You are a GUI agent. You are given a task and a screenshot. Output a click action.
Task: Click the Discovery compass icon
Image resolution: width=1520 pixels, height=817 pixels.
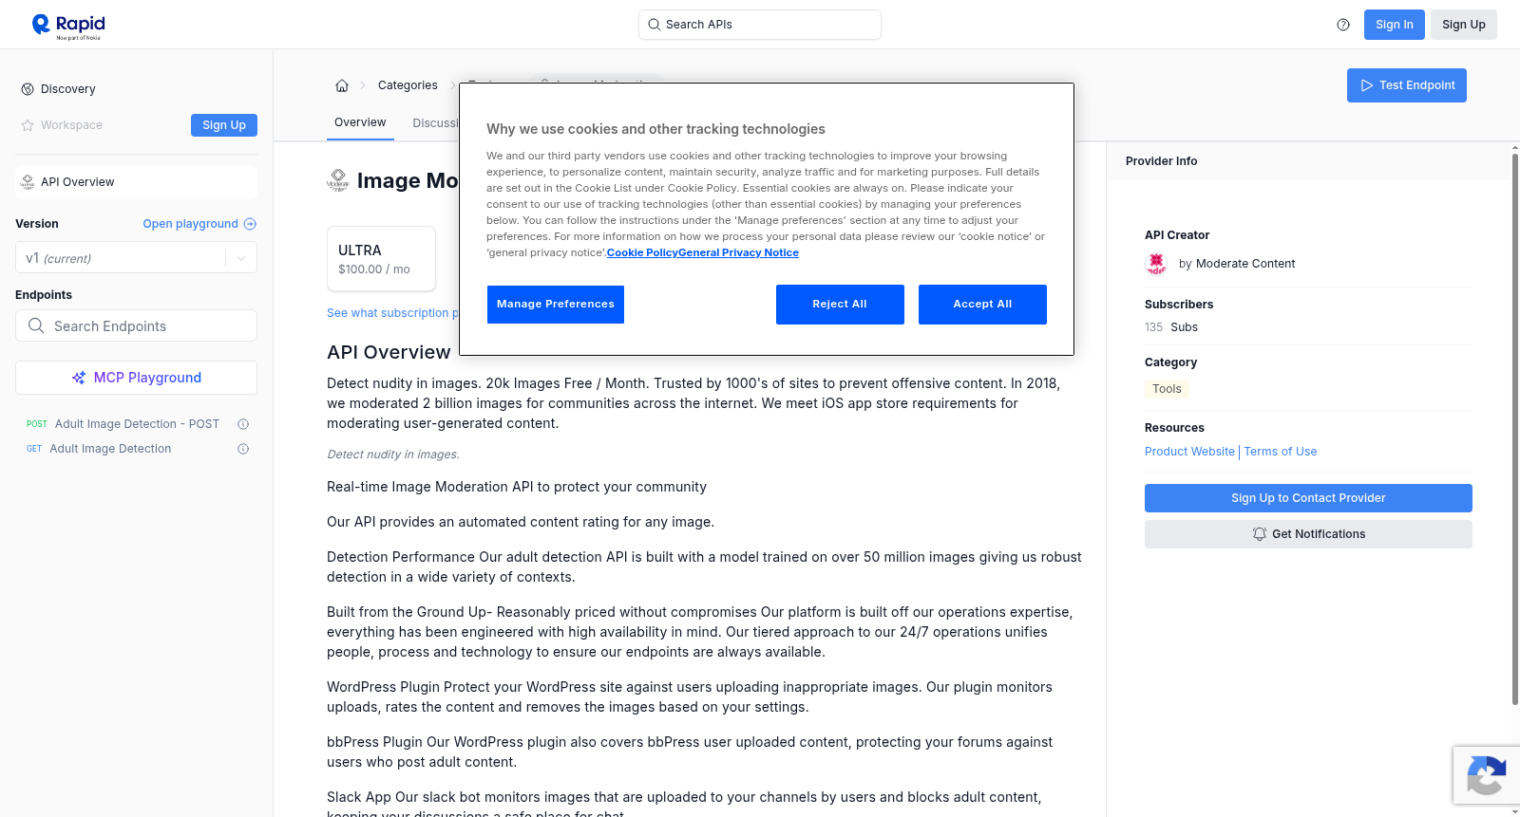coord(28,89)
